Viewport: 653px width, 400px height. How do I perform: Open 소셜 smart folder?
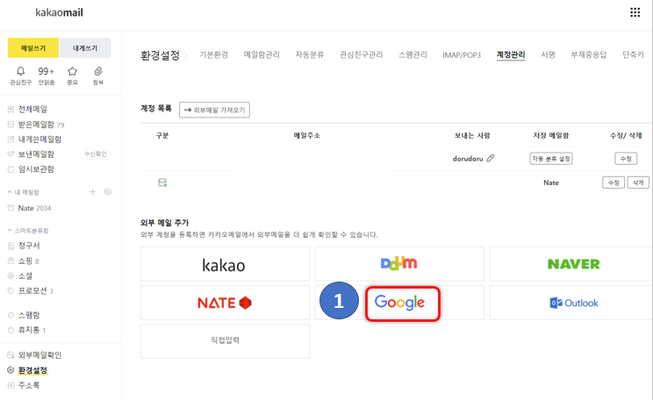coord(25,276)
